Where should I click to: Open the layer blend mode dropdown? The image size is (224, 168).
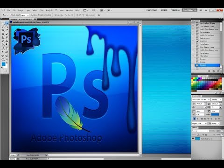[x=200, y=131]
